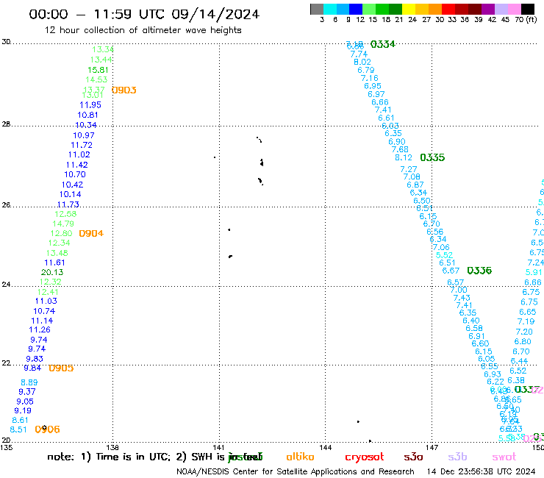Click the longitude axis label 144
Screen dimensions: 544x478
pos(325,448)
